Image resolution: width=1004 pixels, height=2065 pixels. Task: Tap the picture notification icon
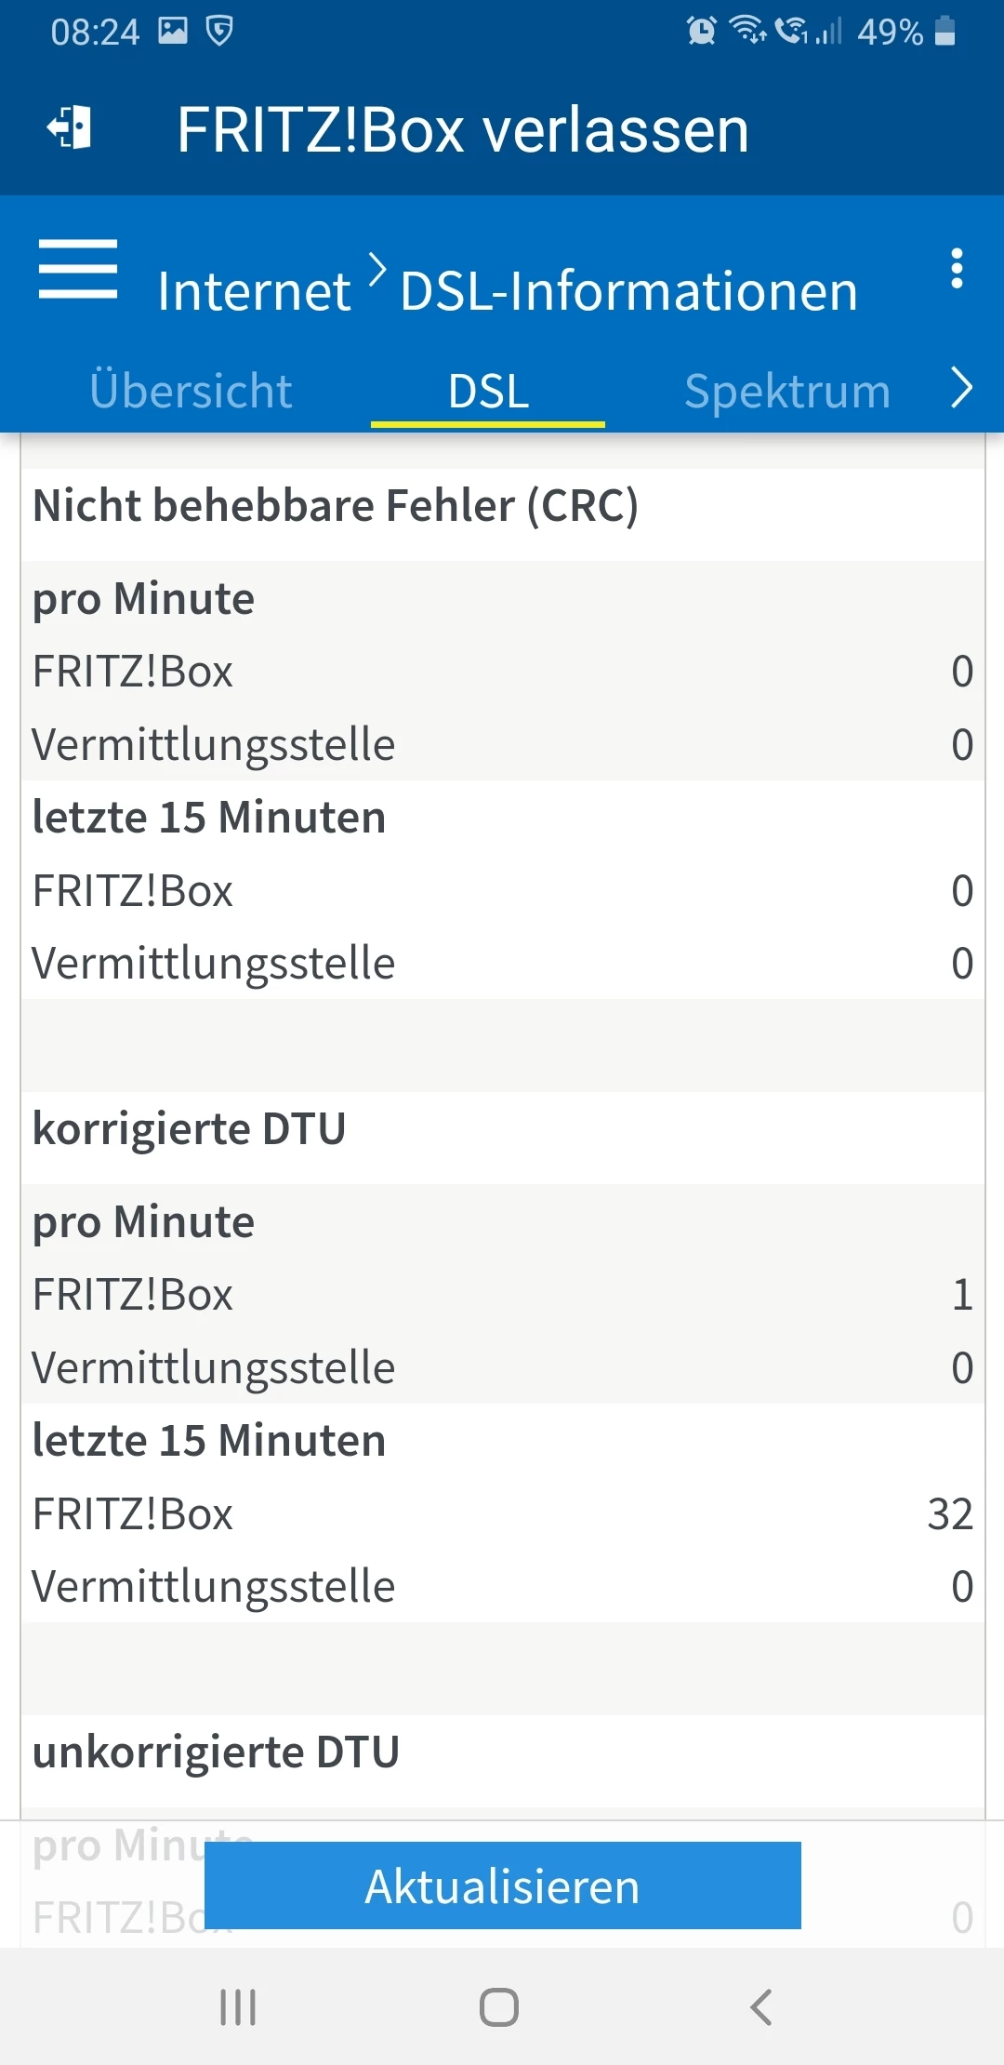pyautogui.click(x=173, y=32)
